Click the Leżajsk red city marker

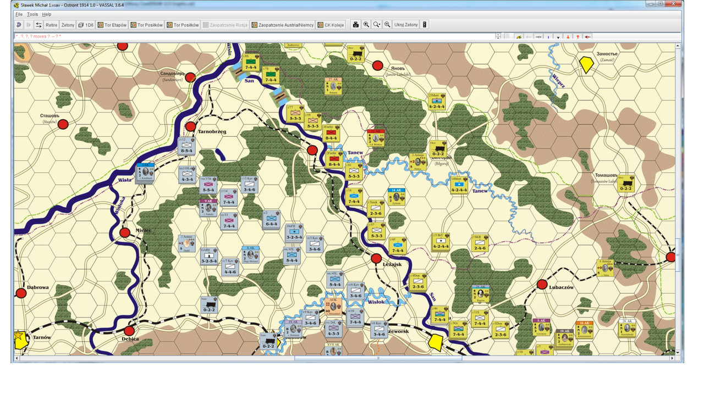click(x=376, y=258)
